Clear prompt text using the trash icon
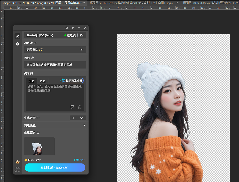The width and height of the screenshot is (239, 182). point(80,107)
